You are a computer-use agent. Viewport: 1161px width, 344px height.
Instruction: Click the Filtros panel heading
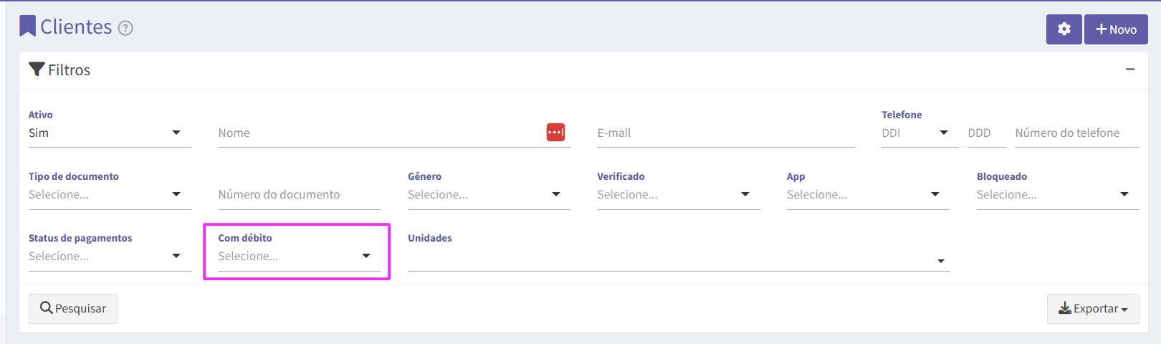click(59, 70)
